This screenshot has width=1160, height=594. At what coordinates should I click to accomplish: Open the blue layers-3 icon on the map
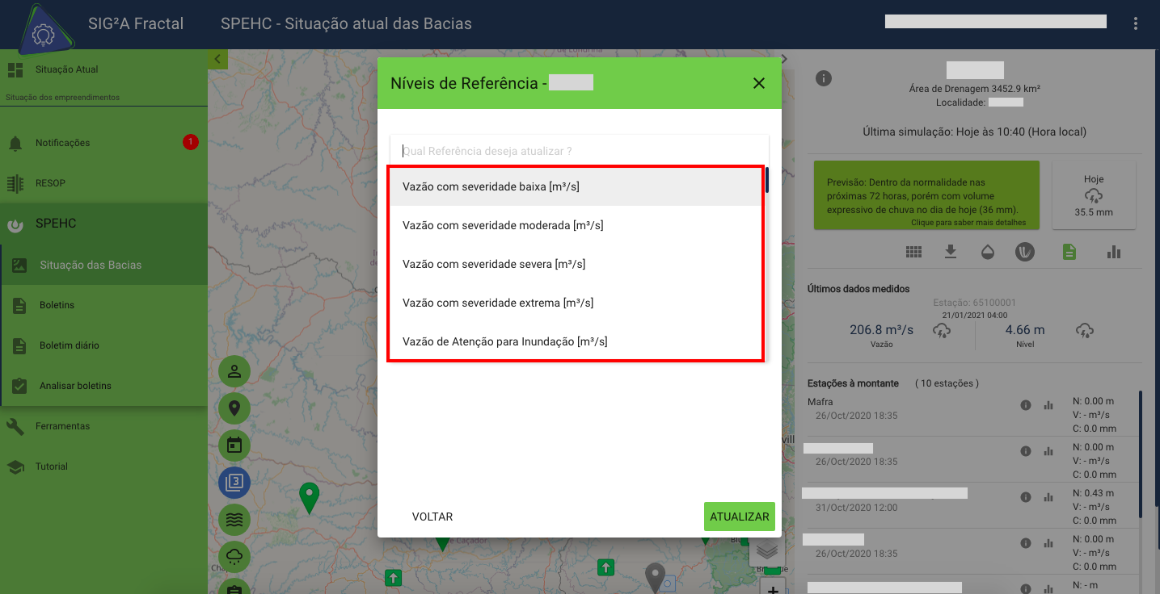(234, 482)
